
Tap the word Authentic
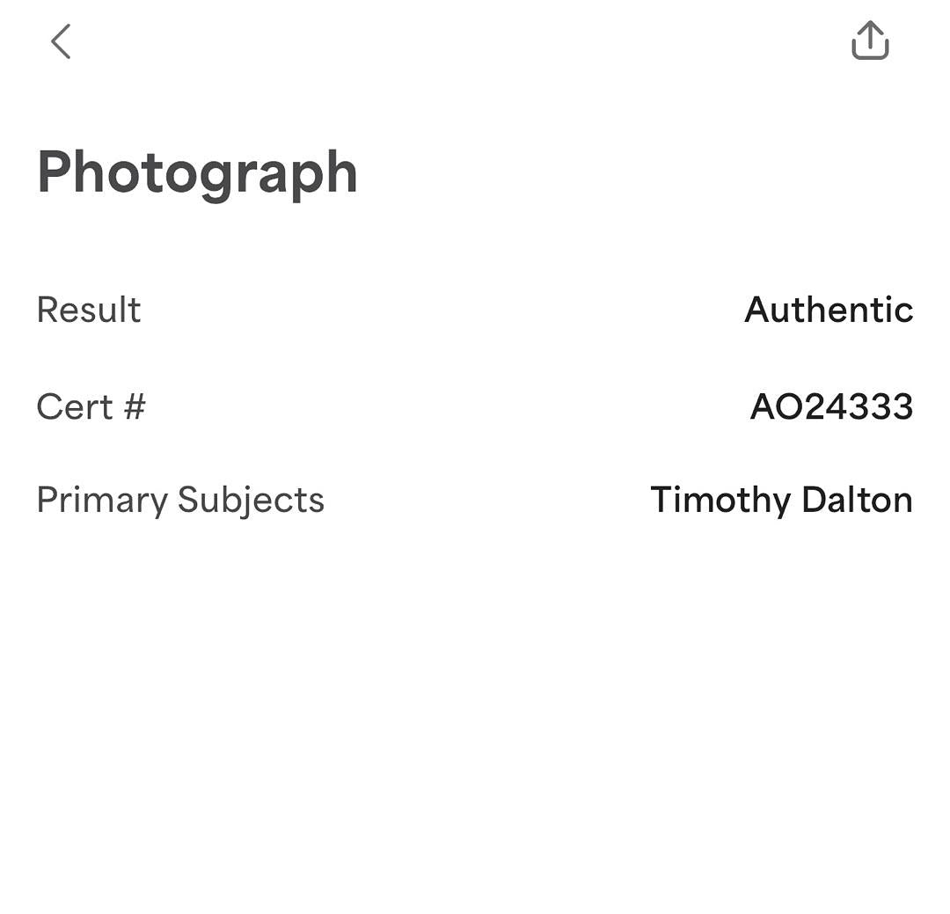coord(828,310)
